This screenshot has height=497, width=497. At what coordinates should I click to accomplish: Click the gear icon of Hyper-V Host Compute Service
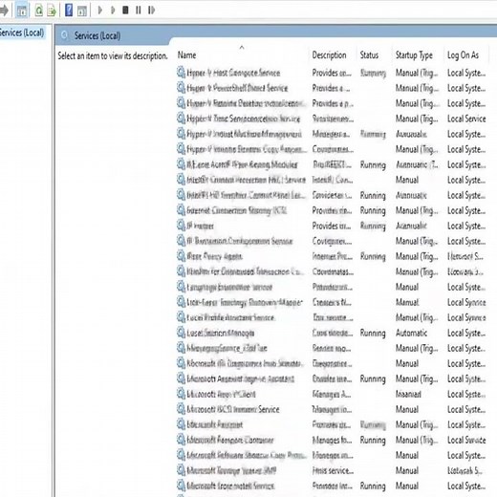(x=181, y=73)
